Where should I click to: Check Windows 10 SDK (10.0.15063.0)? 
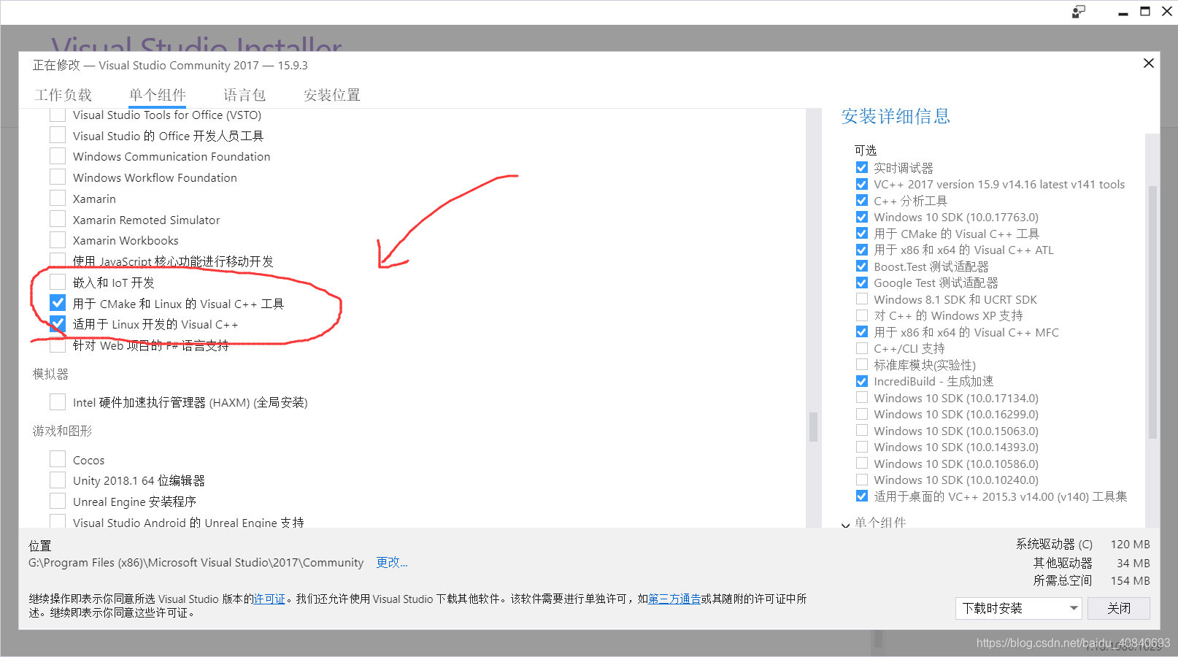click(x=862, y=430)
